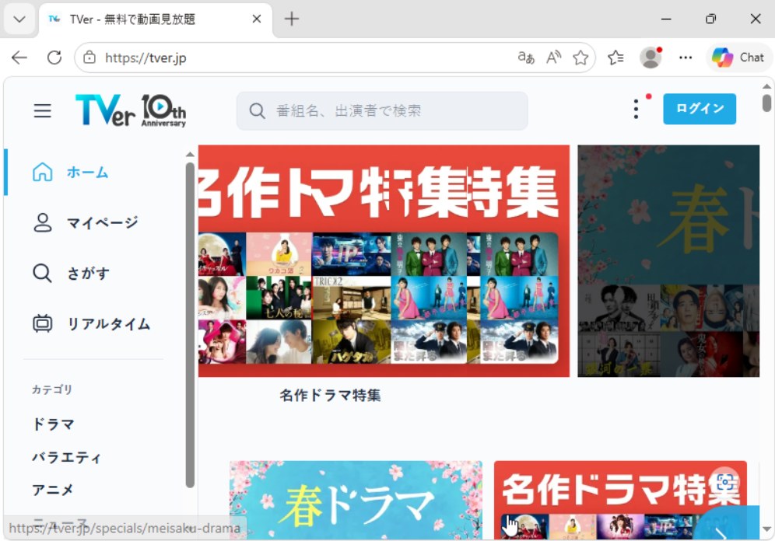Viewport: 775px width, 541px height.
Task: Click the TVer 10th Anniversary logo
Action: [x=131, y=110]
